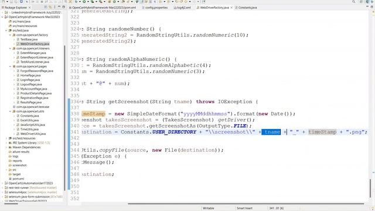Collapse com.qa.opencart.listeners package

11,48
